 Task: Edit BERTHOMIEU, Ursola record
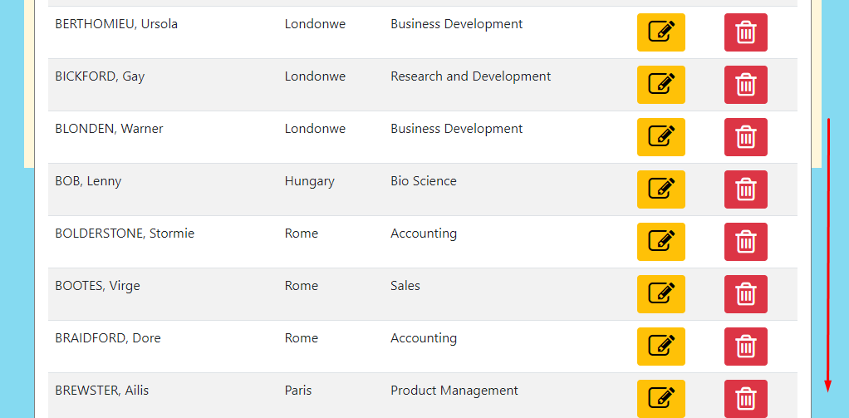click(x=660, y=32)
